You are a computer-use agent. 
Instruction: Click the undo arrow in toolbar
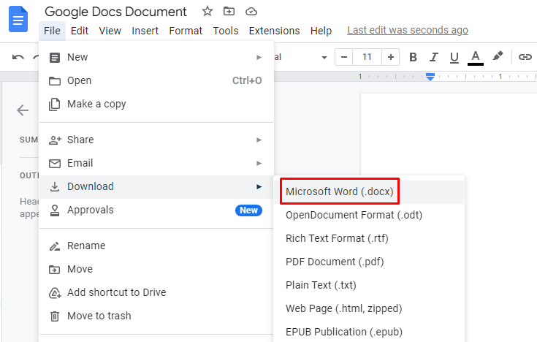pos(18,57)
